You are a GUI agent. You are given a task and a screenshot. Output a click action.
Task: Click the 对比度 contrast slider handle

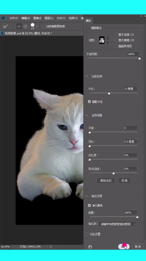89,160
